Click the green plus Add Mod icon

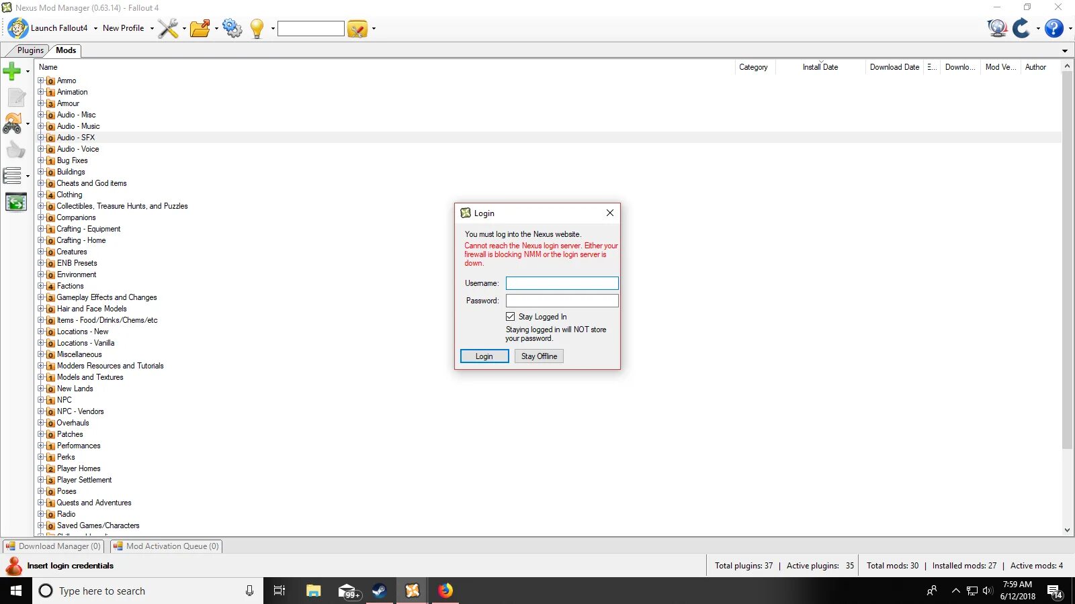pos(12,70)
